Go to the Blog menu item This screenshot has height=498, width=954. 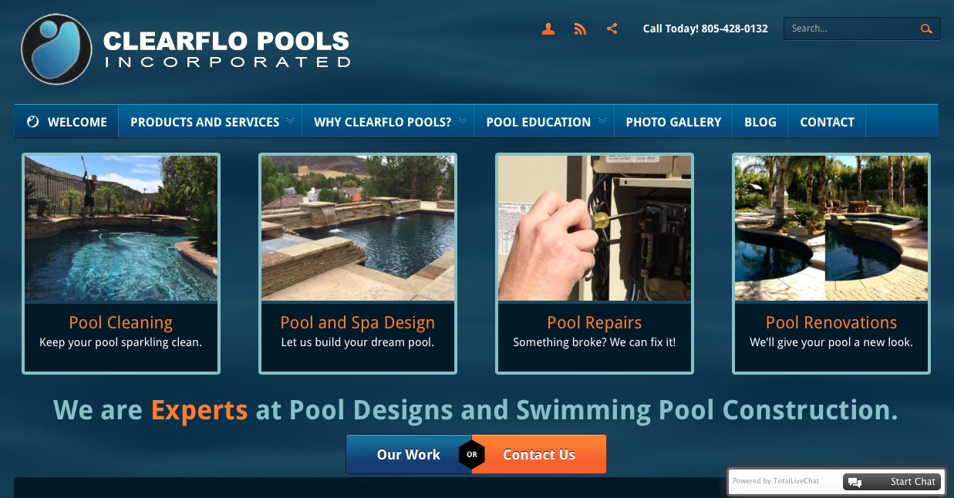[x=760, y=122]
